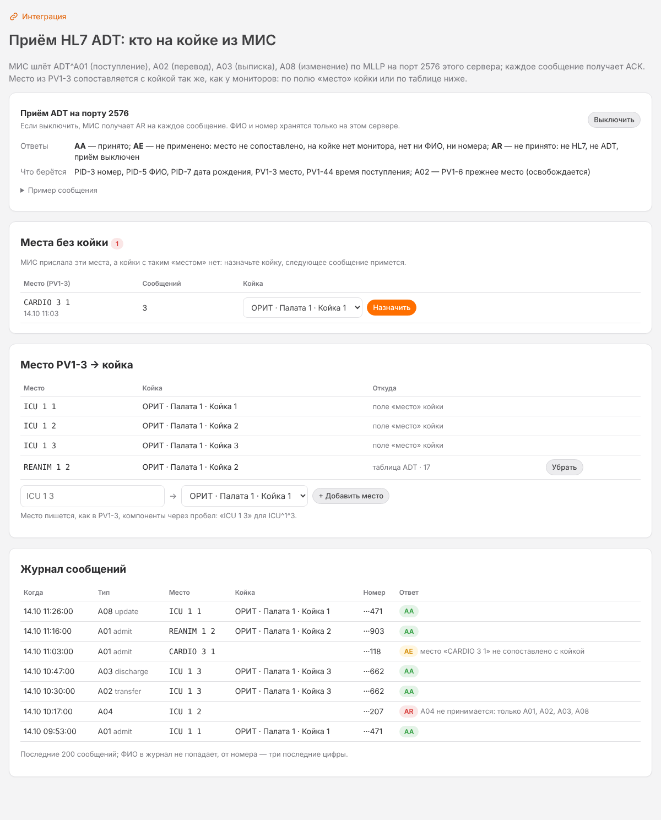The width and height of the screenshot is (661, 820).
Task: Click the note "A04 не принимается: только A01, A02, A03, A08"
Action: click(505, 712)
